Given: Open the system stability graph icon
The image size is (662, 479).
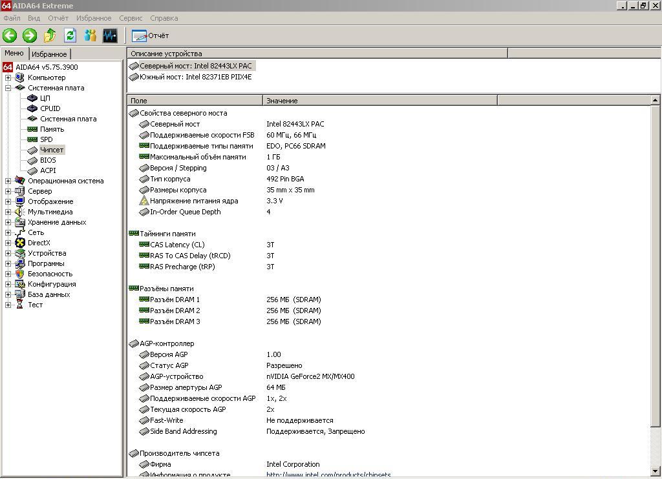Looking at the screenshot, I should tap(110, 36).
